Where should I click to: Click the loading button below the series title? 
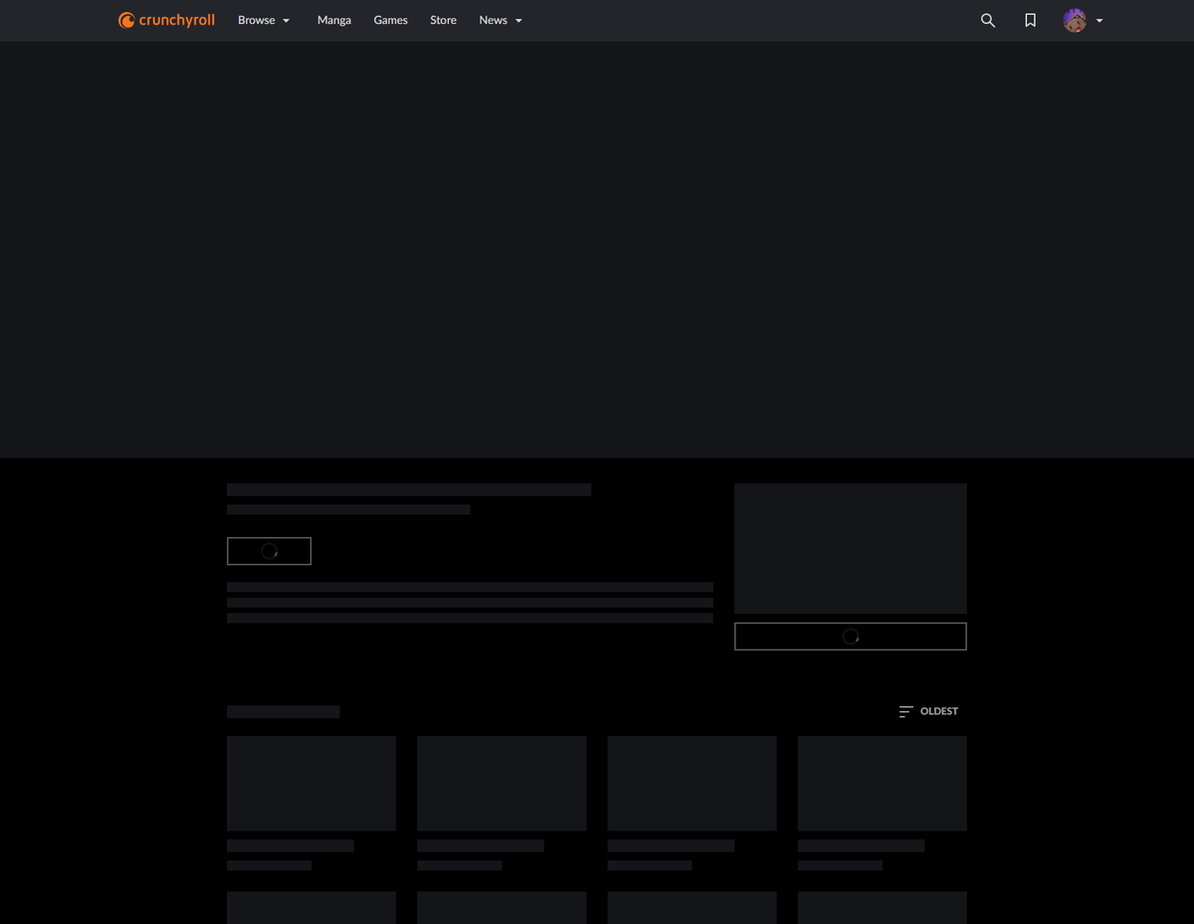click(x=269, y=550)
